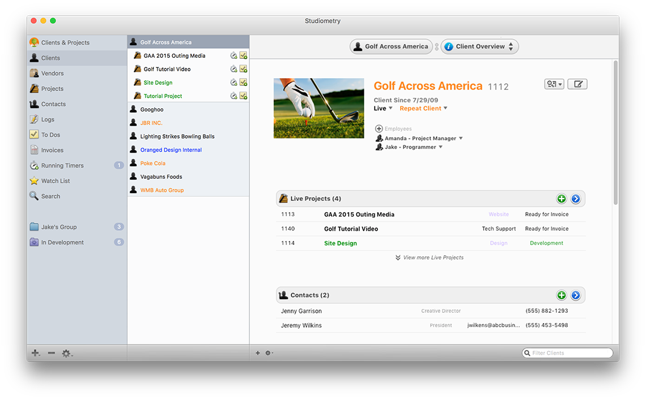Viewport: 646px width, 400px height.
Task: Select Googhoo client
Action: coord(188,109)
